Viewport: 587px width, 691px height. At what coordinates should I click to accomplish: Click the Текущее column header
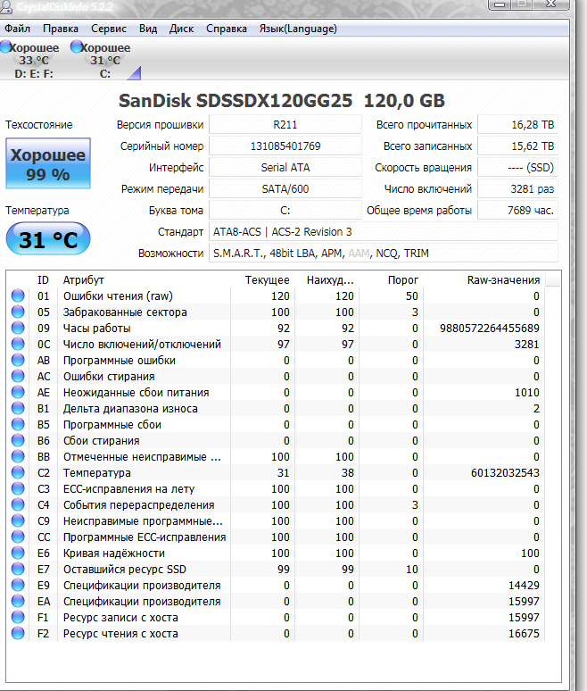(262, 279)
